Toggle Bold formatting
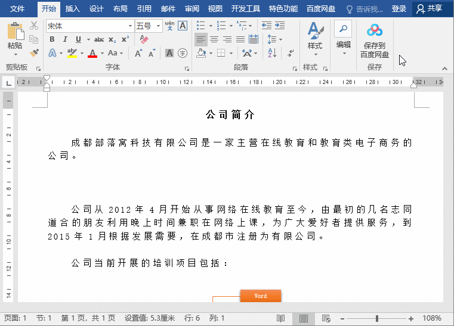 pyautogui.click(x=52, y=39)
